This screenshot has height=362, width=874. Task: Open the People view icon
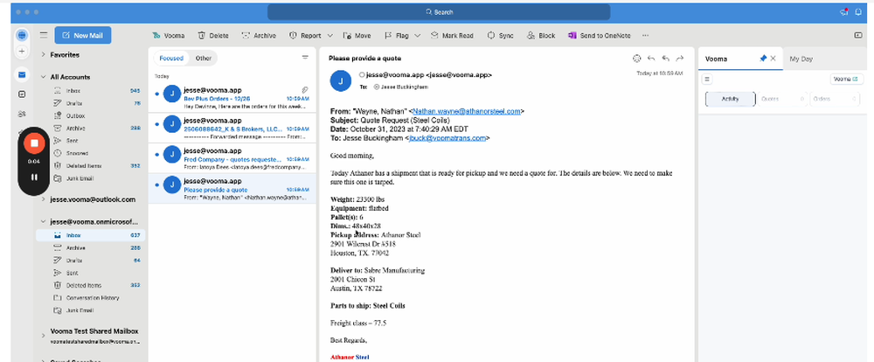point(22,114)
